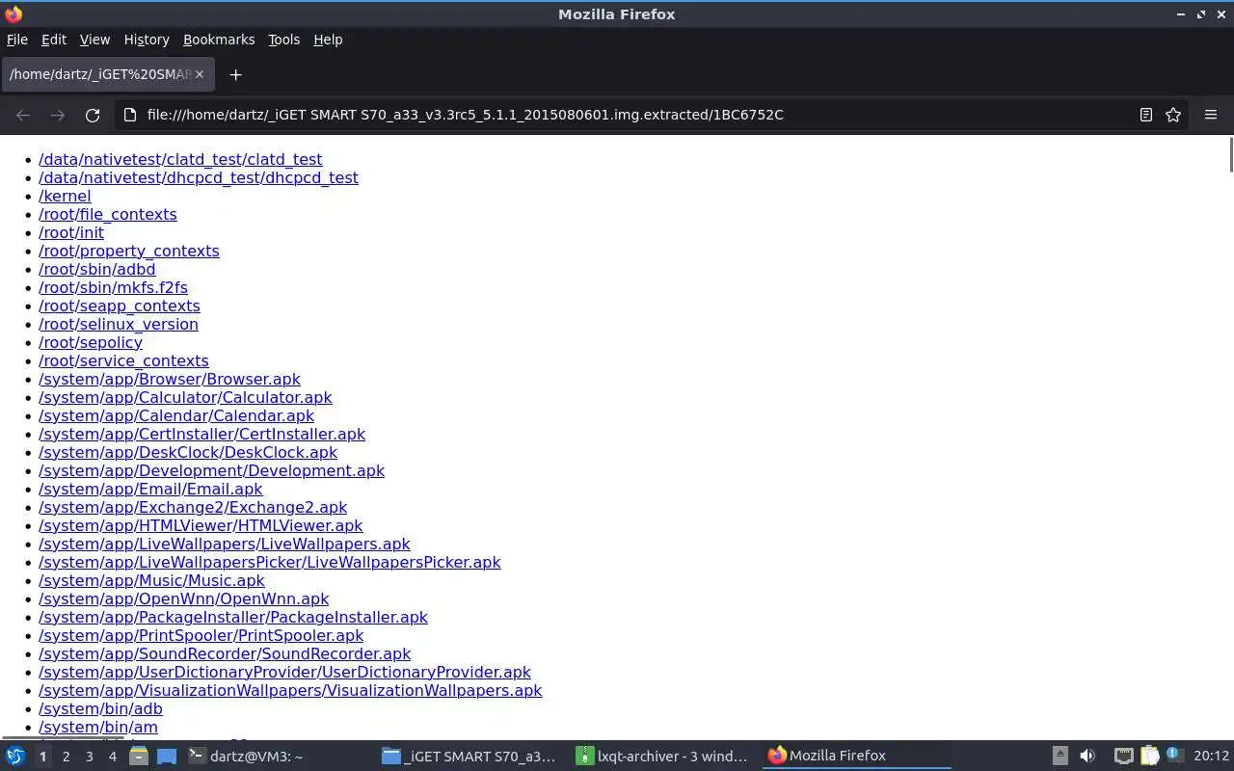This screenshot has width=1234, height=771.
Task: Open the volume speaker icon in tray
Action: coord(1087,757)
